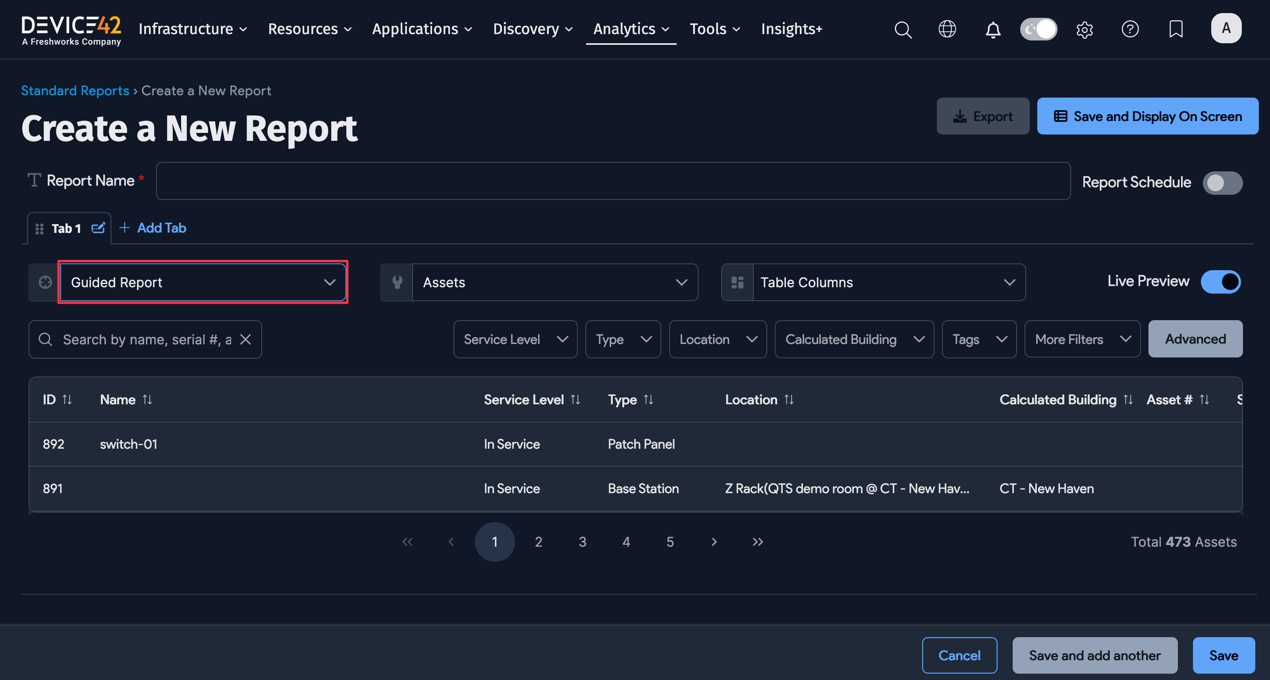This screenshot has width=1270, height=680.
Task: Open the Table Columns dropdown
Action: pyautogui.click(x=888, y=282)
